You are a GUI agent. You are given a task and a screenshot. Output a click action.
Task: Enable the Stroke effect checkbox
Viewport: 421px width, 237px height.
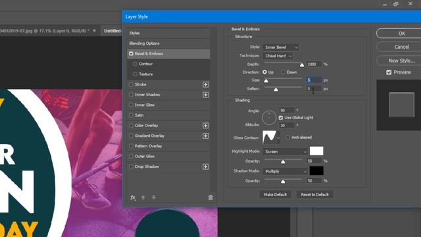[131, 84]
